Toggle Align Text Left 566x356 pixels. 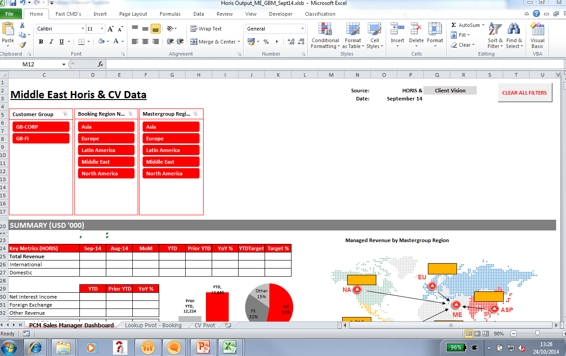pos(135,42)
